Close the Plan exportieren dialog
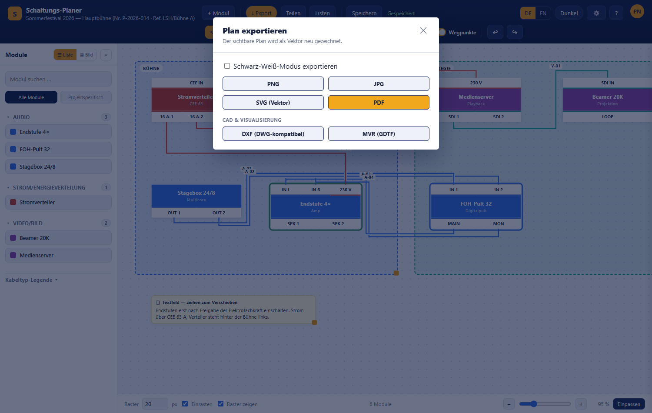Viewport: 652px width, 413px height. pos(423,30)
